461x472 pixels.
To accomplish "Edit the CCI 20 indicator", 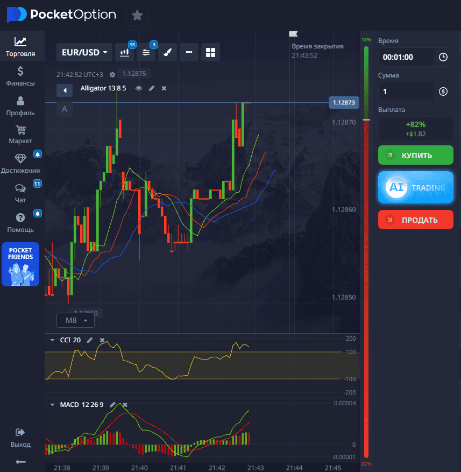I will [x=90, y=340].
